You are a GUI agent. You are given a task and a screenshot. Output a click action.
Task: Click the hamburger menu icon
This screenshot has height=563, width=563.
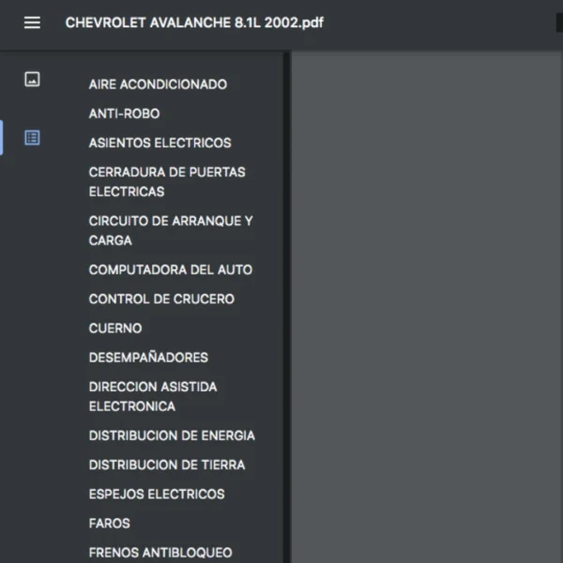click(32, 23)
